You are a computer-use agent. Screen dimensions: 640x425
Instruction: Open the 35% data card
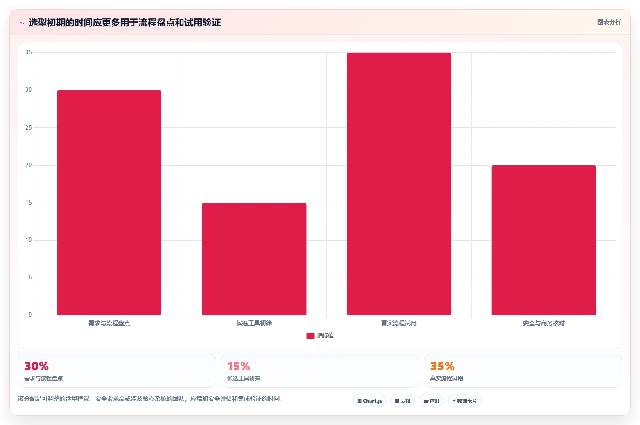pos(523,371)
